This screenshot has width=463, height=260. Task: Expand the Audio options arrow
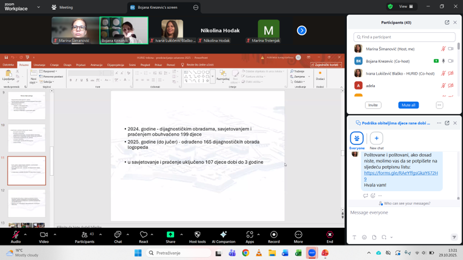(x=28, y=235)
